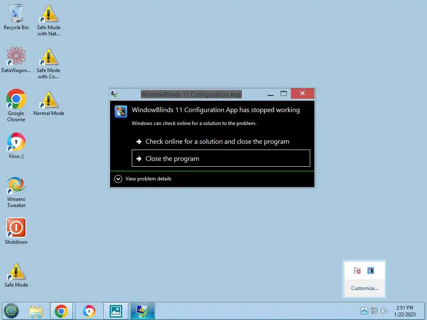The height and width of the screenshot is (320, 427).
Task: Click the Action Center flag icon in tray popup
Action: point(357,270)
